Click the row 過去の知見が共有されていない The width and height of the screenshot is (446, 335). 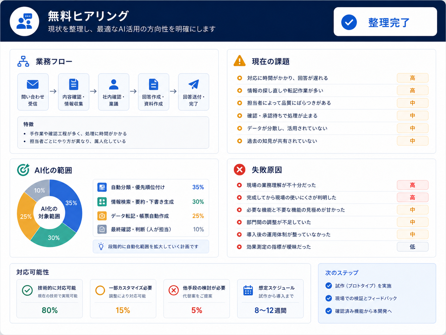click(x=332, y=141)
